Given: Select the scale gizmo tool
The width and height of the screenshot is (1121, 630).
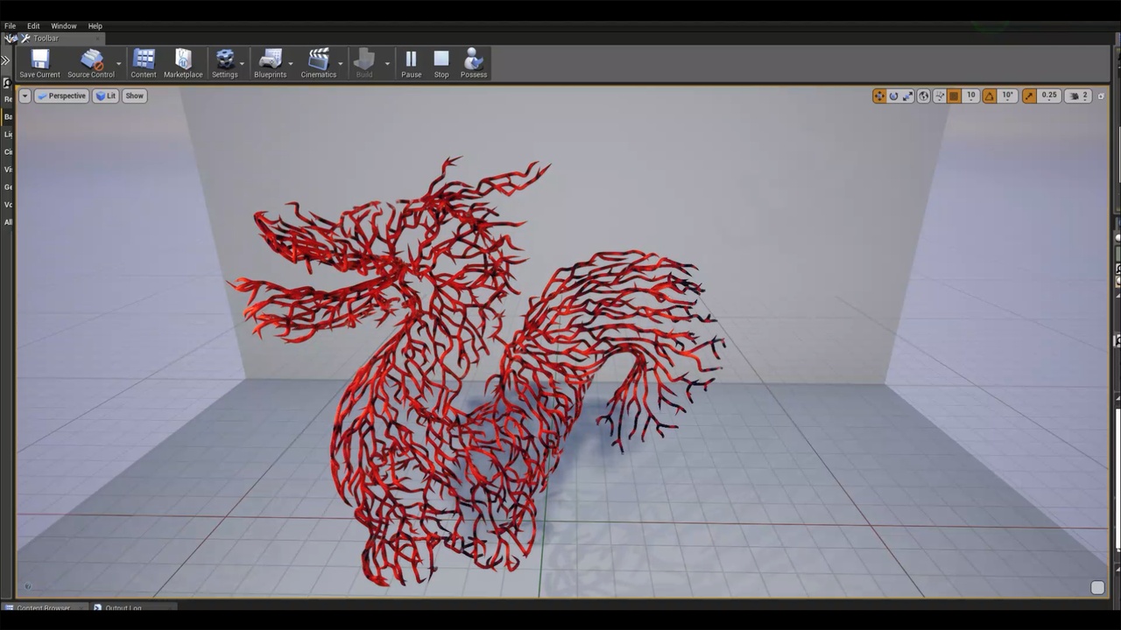Looking at the screenshot, I should 908,96.
